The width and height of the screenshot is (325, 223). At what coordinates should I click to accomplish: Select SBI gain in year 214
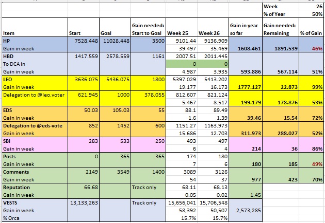(x=246, y=148)
